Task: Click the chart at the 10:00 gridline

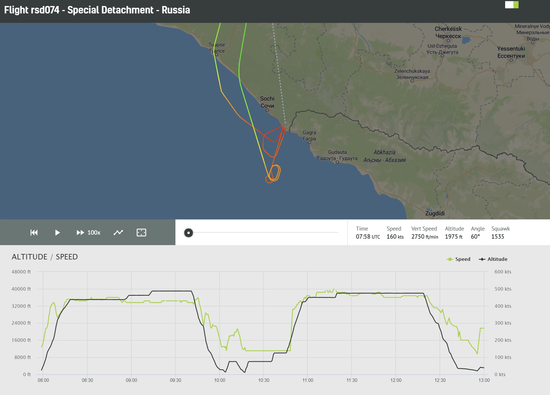Action: 219,323
